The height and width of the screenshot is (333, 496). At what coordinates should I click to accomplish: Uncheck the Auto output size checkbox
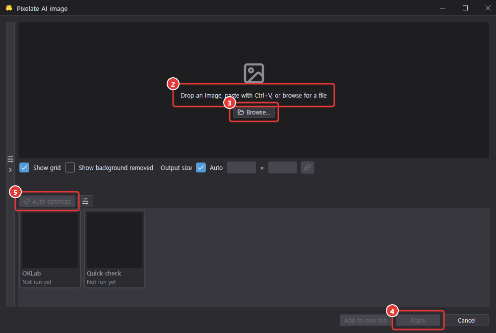[201, 167]
